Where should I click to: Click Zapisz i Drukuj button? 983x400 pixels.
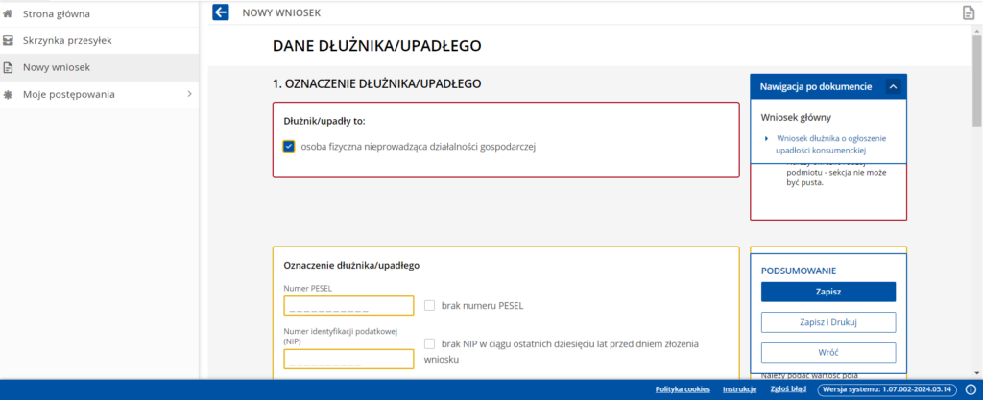coord(827,321)
